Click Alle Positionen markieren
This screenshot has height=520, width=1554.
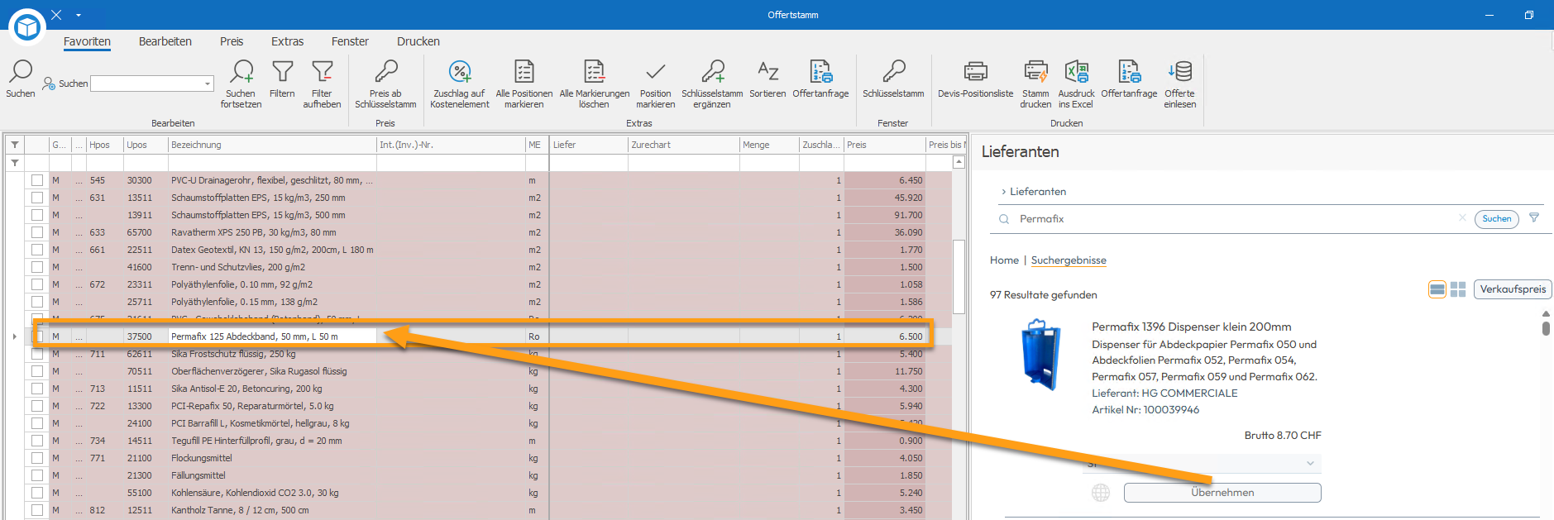pyautogui.click(x=524, y=83)
